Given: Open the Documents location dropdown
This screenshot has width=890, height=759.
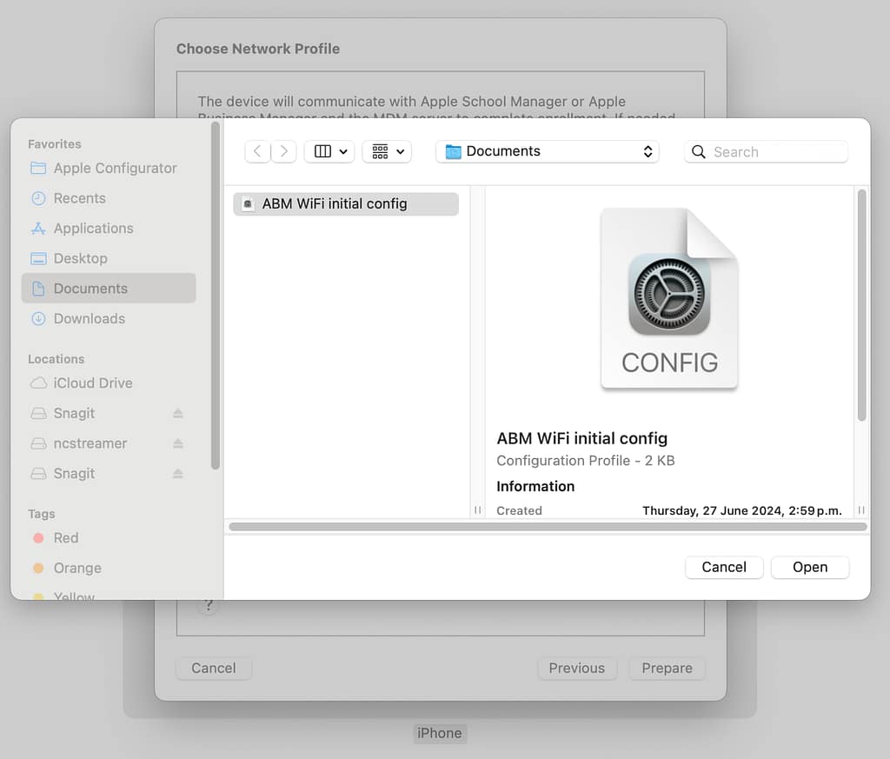Looking at the screenshot, I should (x=547, y=151).
